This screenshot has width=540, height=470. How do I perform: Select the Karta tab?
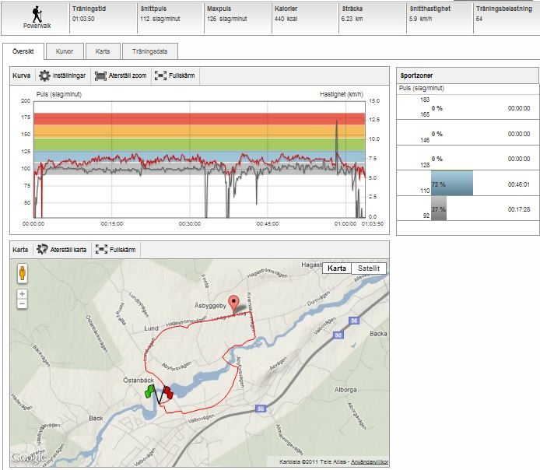coord(102,52)
